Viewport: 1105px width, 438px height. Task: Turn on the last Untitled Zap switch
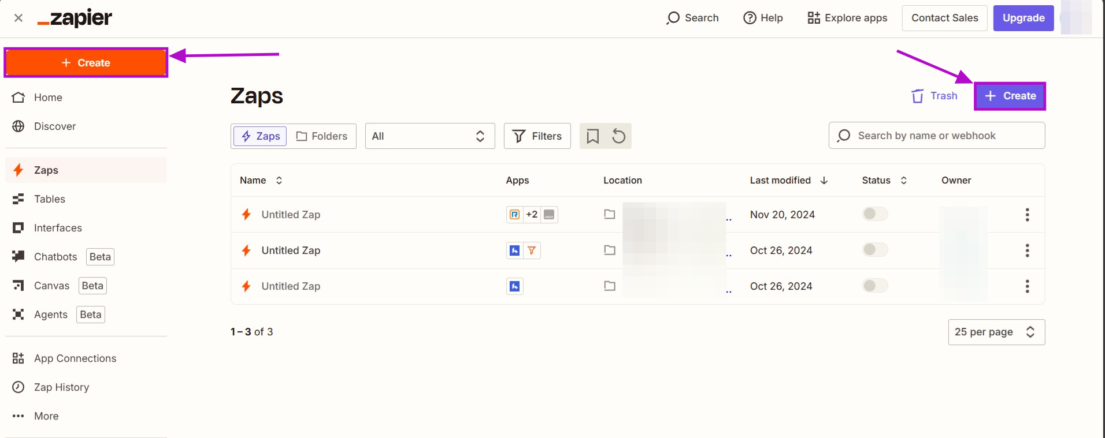875,286
